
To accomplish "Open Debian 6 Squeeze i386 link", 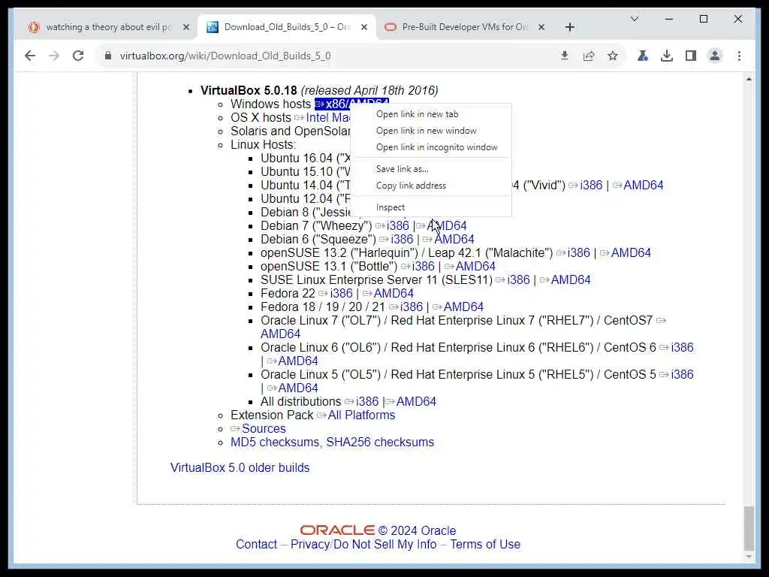I will [403, 240].
